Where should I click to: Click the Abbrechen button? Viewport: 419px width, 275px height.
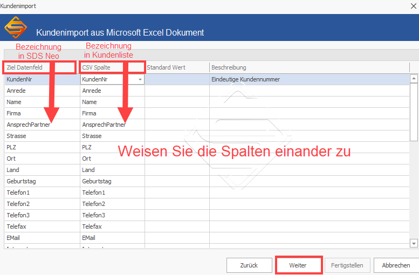[396, 265]
